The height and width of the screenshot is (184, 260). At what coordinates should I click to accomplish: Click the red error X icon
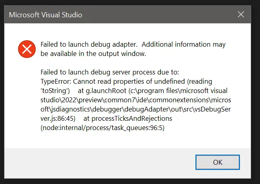pos(27,50)
